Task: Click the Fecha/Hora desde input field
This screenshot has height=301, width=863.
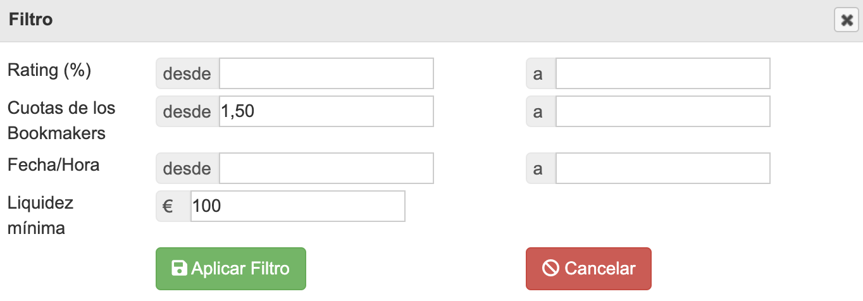Action: click(x=326, y=168)
